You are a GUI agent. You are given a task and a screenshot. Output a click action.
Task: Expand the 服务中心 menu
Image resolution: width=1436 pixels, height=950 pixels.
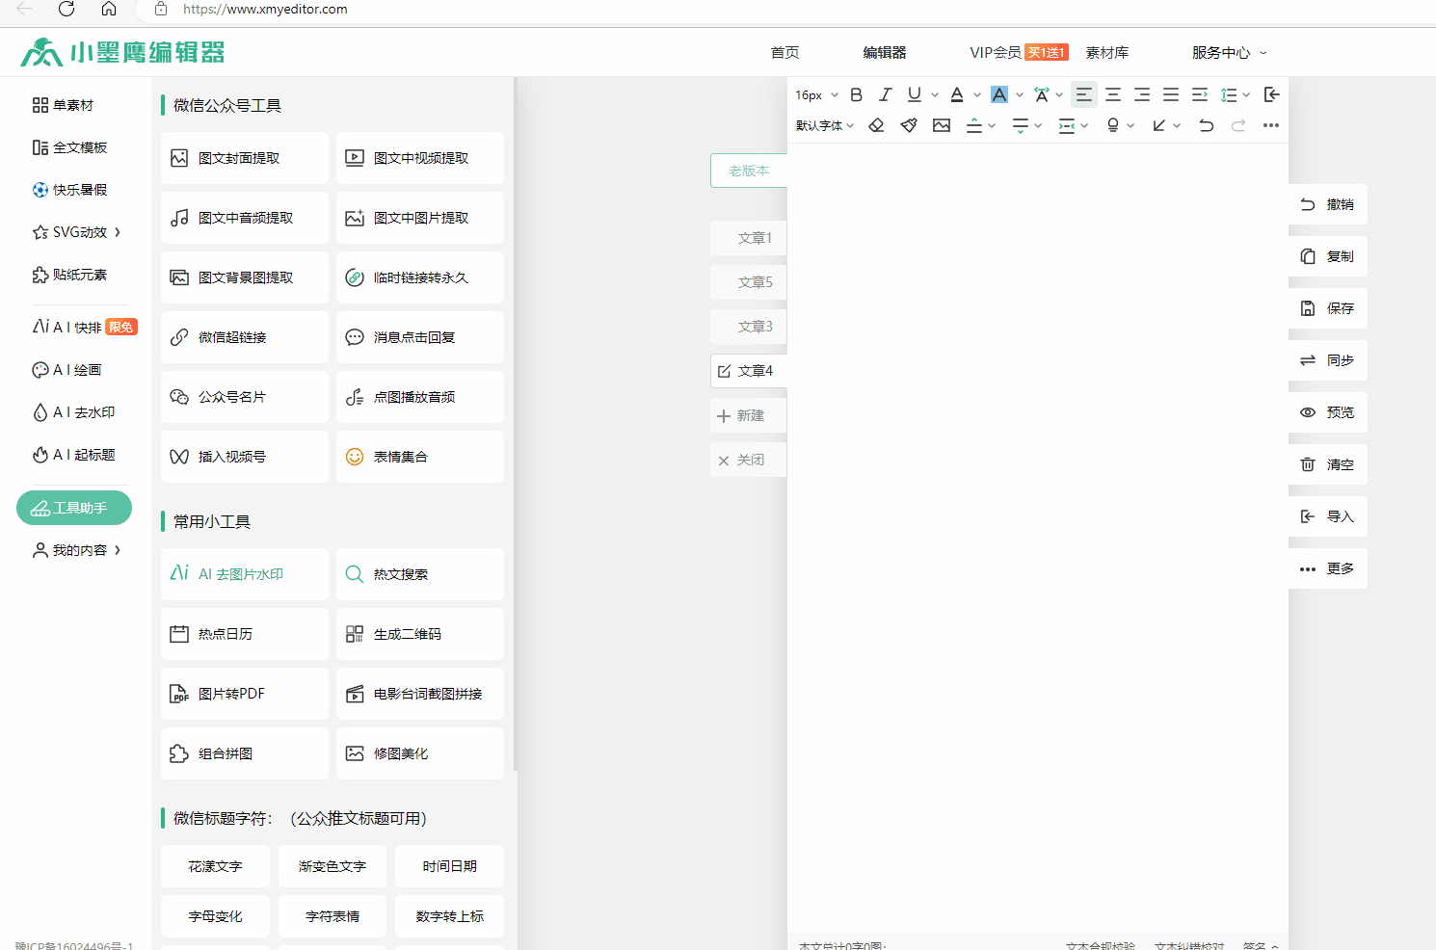click(1229, 53)
